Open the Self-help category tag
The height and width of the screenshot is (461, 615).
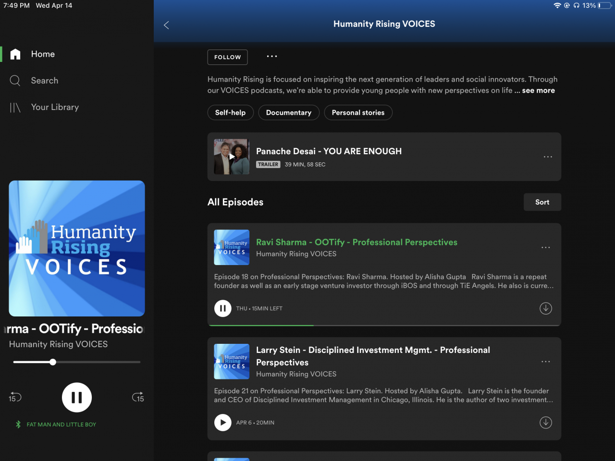click(231, 113)
